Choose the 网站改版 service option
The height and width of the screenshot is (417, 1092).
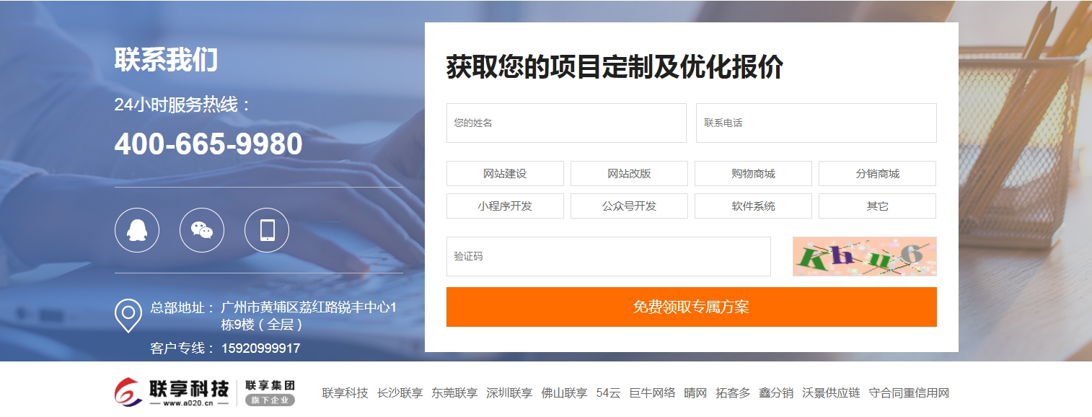pos(629,174)
